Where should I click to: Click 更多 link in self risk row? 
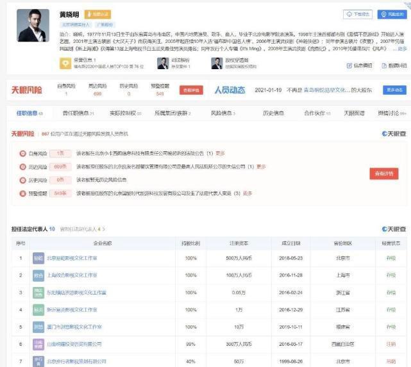220,153
